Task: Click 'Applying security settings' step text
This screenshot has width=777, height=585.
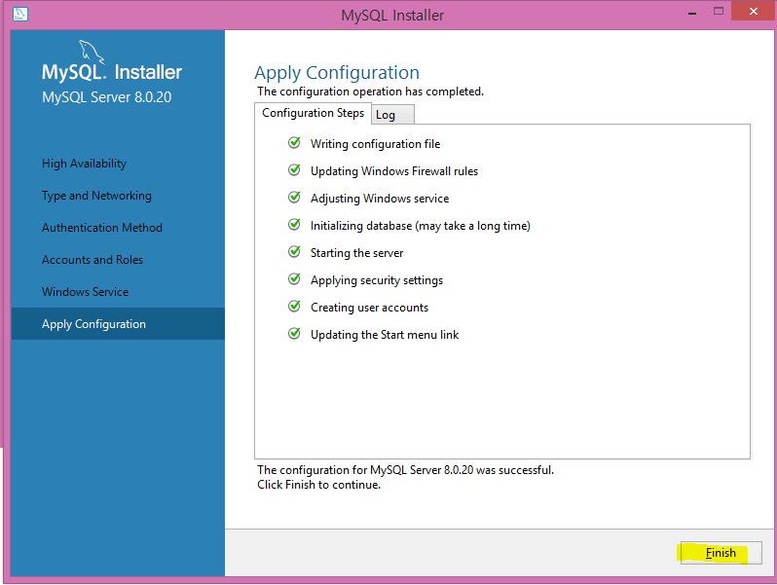Action: click(x=377, y=280)
